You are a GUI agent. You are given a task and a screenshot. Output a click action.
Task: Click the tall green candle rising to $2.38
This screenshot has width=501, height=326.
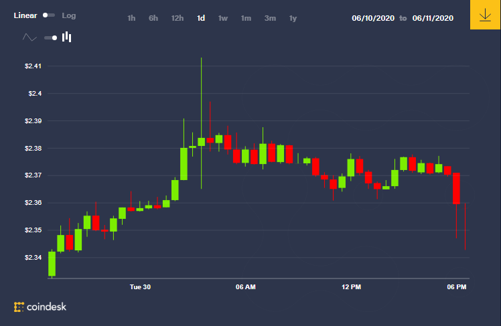(184, 164)
